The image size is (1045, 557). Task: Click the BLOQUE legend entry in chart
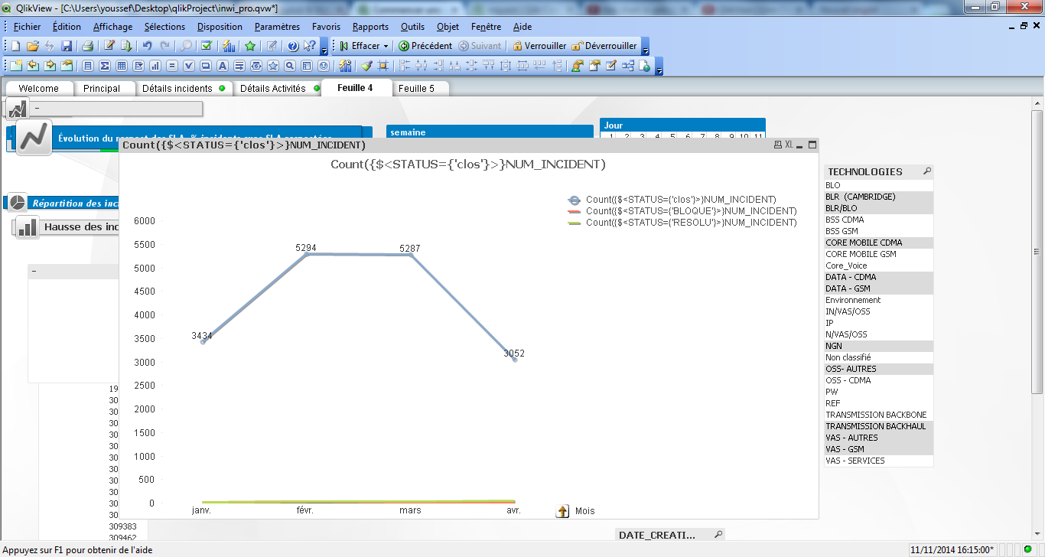682,211
